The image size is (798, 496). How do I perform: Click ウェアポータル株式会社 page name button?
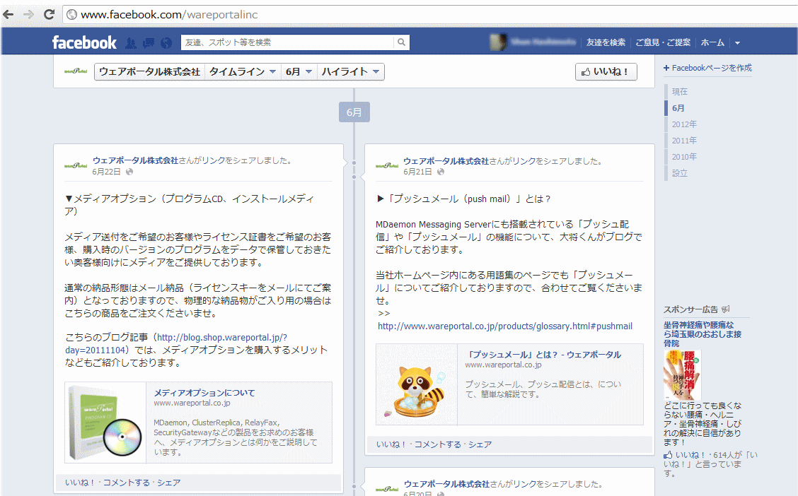[x=150, y=71]
